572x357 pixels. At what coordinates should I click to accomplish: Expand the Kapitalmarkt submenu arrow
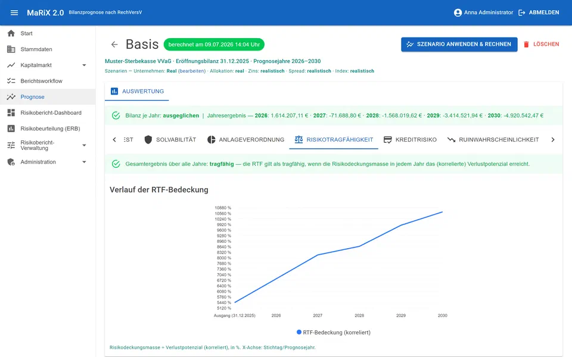click(84, 65)
